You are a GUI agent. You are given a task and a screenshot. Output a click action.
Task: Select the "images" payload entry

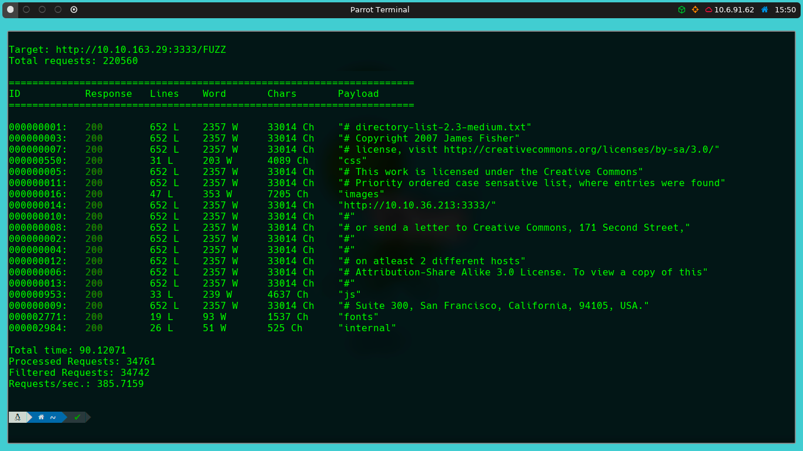click(x=362, y=194)
